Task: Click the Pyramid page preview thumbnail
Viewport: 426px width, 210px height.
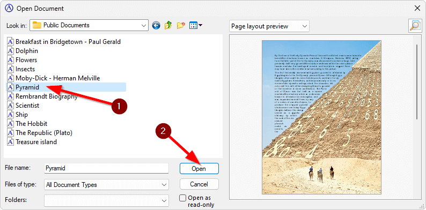Action: point(321,117)
